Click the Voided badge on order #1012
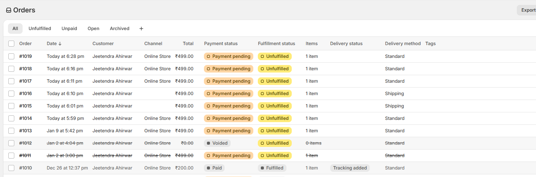Viewport: 536px width, 177px height. 217,143
